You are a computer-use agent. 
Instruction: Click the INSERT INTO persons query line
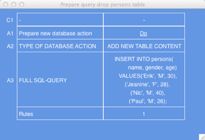(144, 59)
